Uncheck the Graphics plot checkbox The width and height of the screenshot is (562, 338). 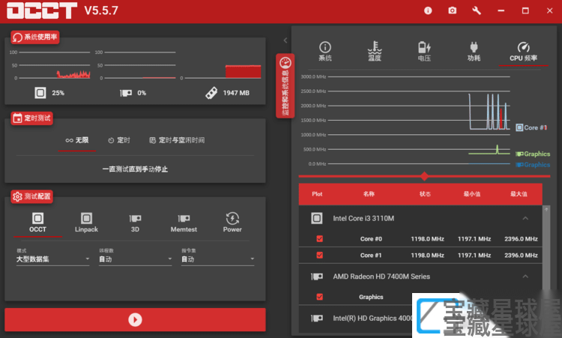(320, 297)
